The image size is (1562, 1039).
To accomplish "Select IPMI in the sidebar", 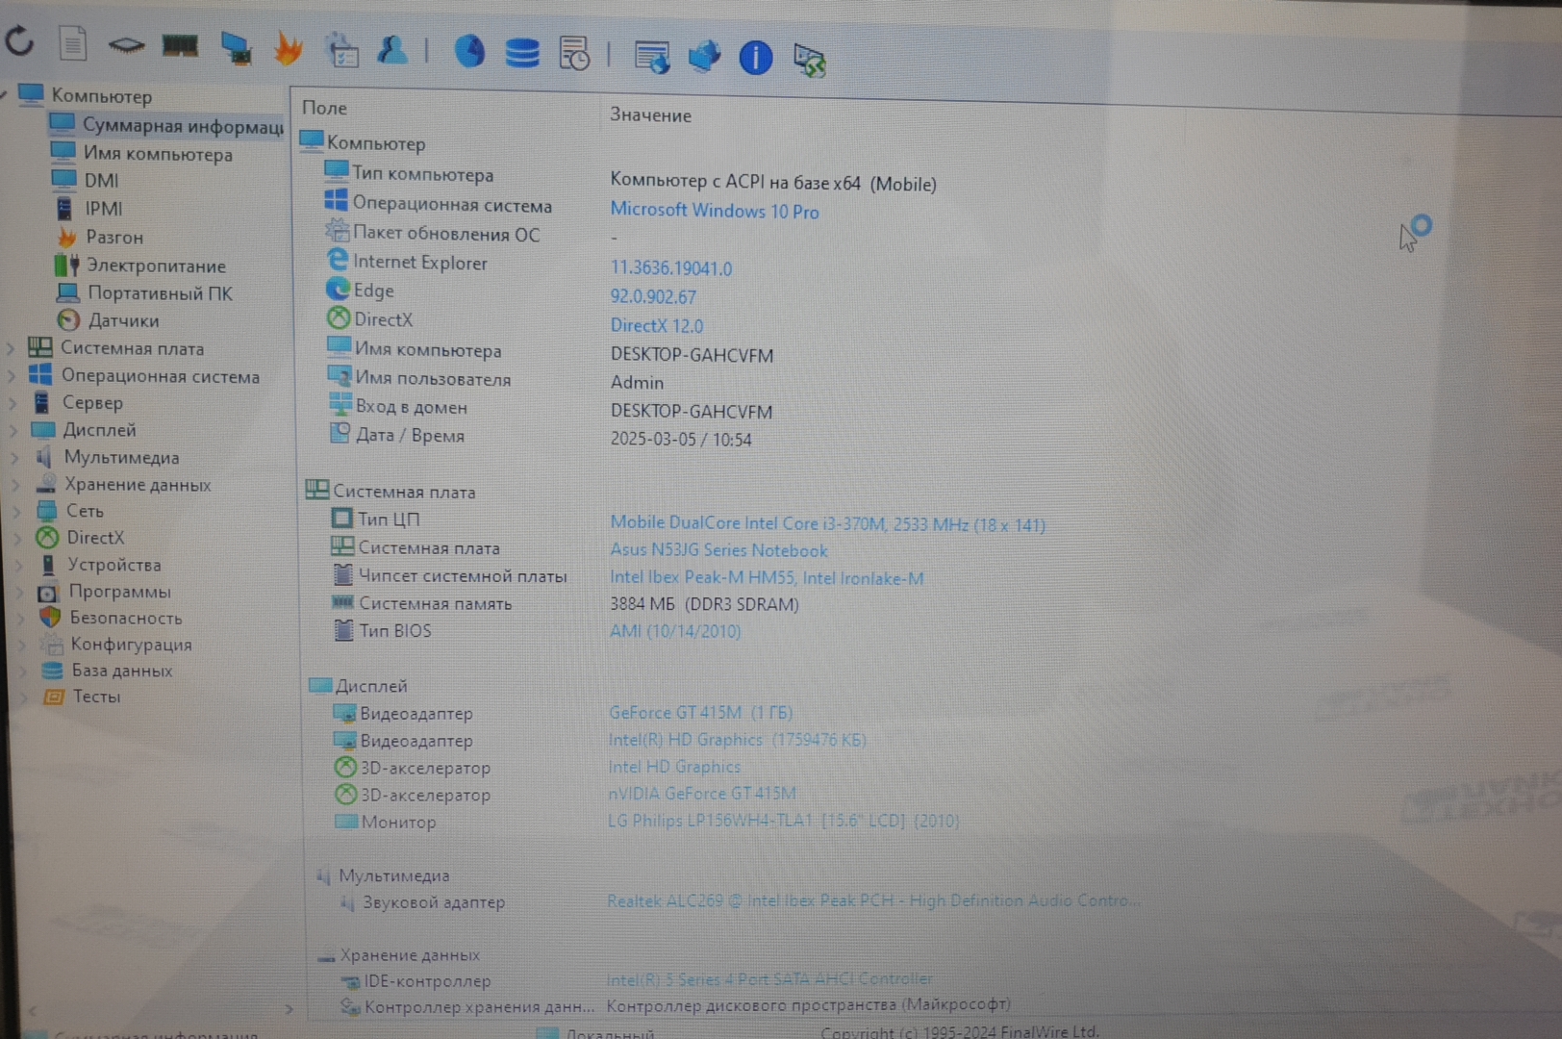I will [103, 209].
